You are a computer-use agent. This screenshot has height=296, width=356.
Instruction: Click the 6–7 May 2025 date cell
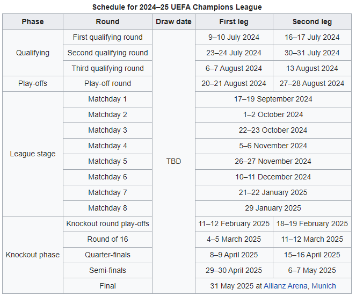(x=312, y=270)
